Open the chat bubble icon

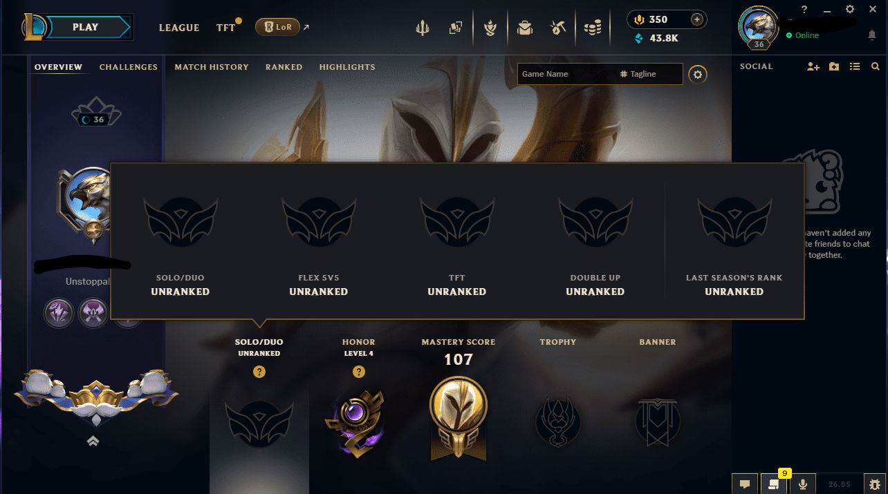745,484
